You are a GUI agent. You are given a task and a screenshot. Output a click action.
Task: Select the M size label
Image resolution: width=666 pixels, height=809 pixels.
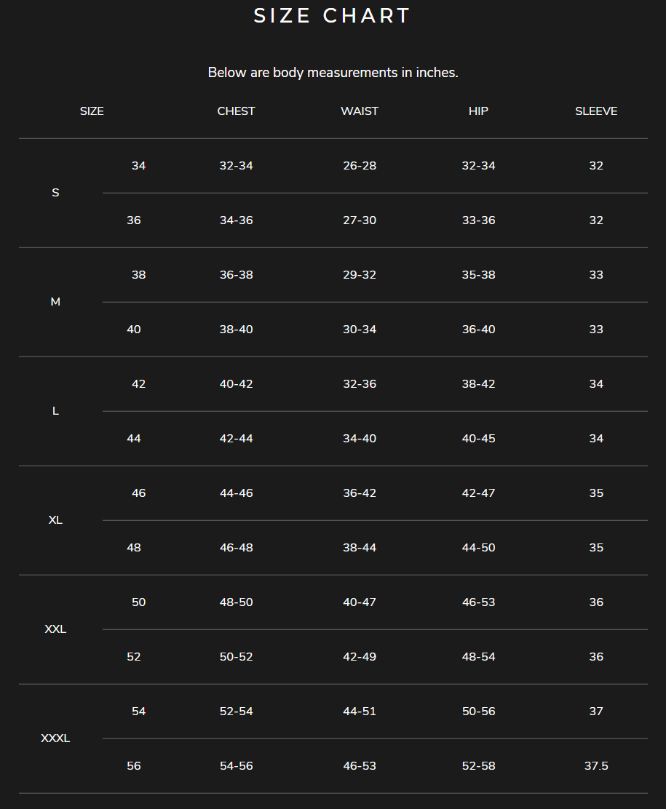pos(55,302)
